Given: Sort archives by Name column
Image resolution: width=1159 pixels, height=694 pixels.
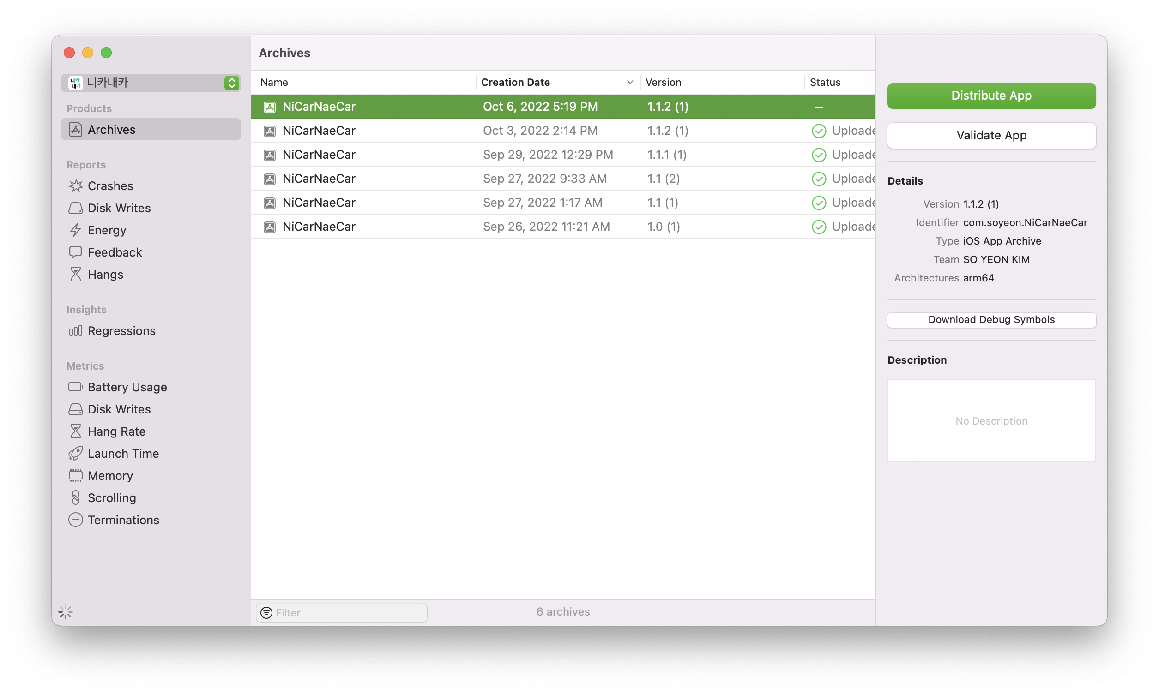Looking at the screenshot, I should (363, 82).
